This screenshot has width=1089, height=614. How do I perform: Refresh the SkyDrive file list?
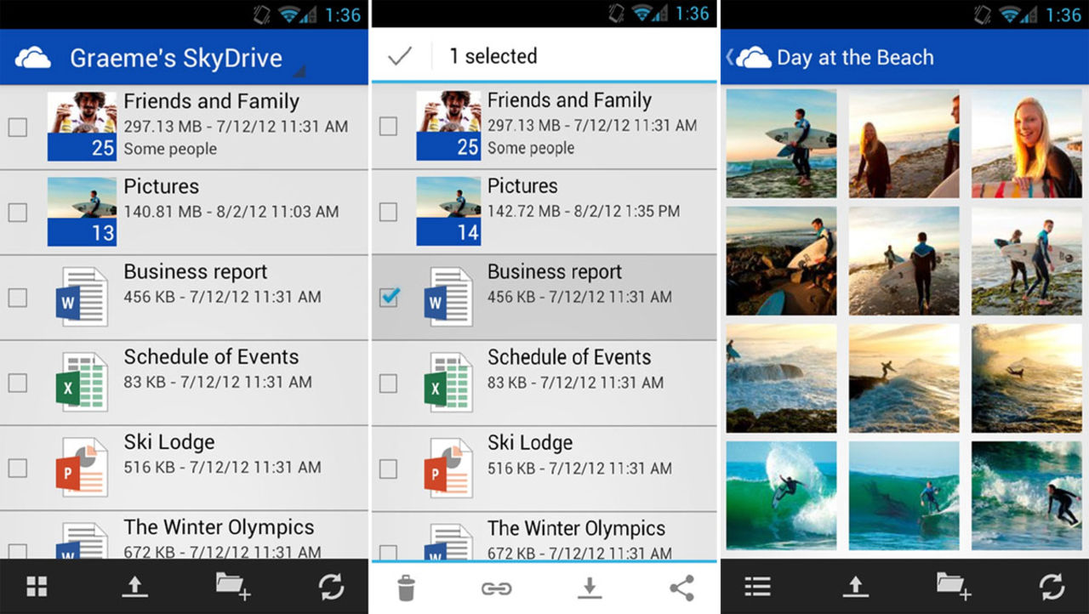[x=332, y=586]
